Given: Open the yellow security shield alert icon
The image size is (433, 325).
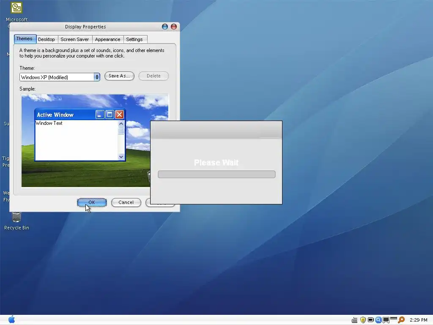Looking at the screenshot, I should [x=363, y=320].
